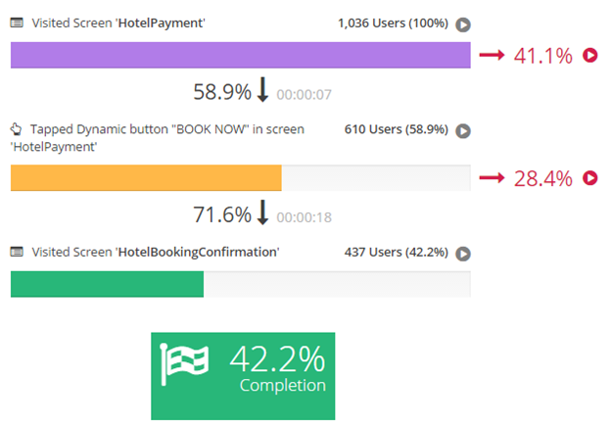Click the down arrow beside 58.9%
This screenshot has width=611, height=424.
(261, 91)
